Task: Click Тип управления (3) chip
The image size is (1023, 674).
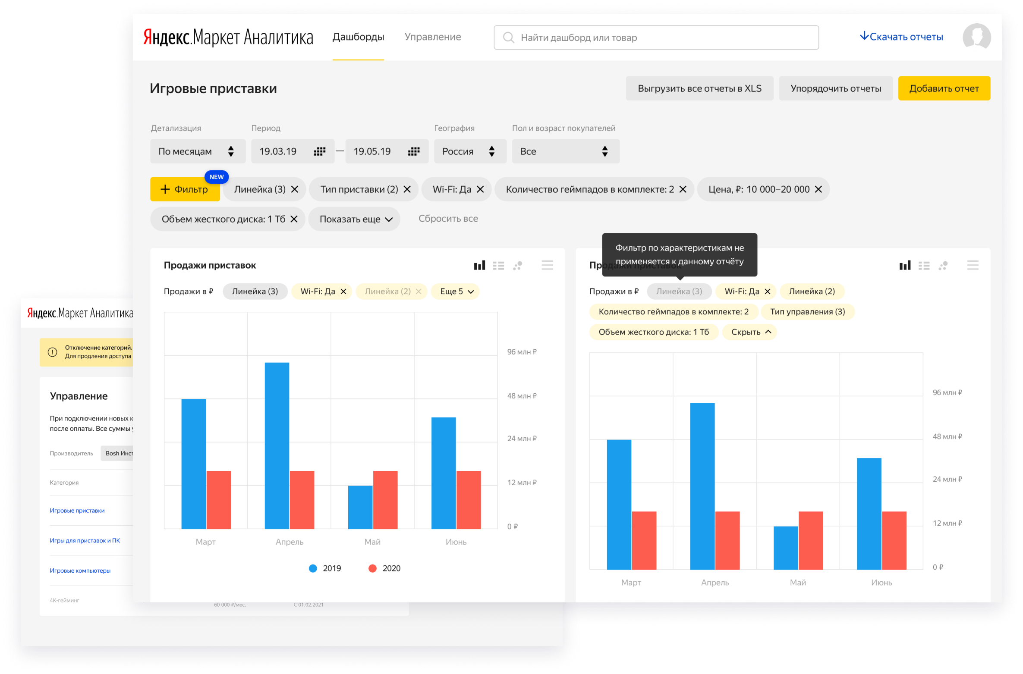Action: pos(807,312)
